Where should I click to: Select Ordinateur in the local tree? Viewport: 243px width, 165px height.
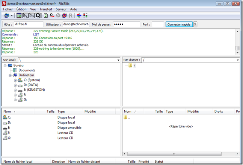(x=26, y=75)
